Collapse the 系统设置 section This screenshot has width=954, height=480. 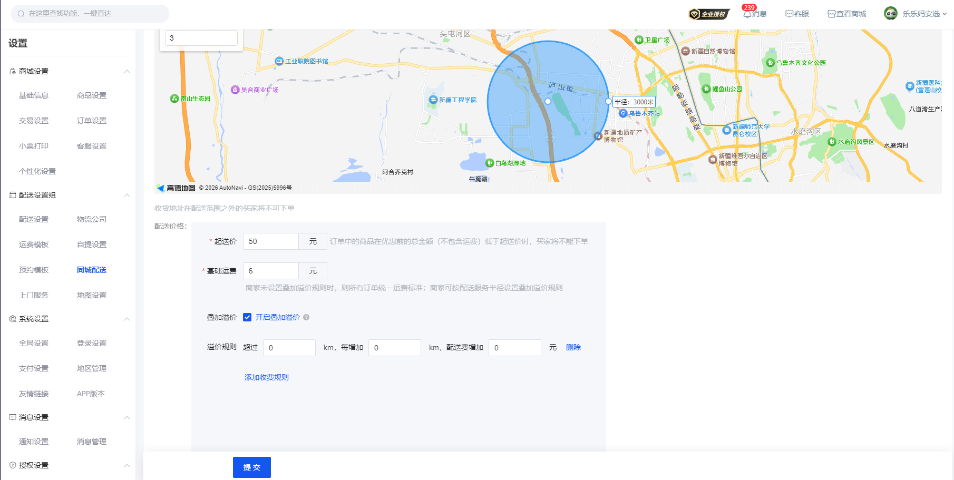(x=127, y=319)
